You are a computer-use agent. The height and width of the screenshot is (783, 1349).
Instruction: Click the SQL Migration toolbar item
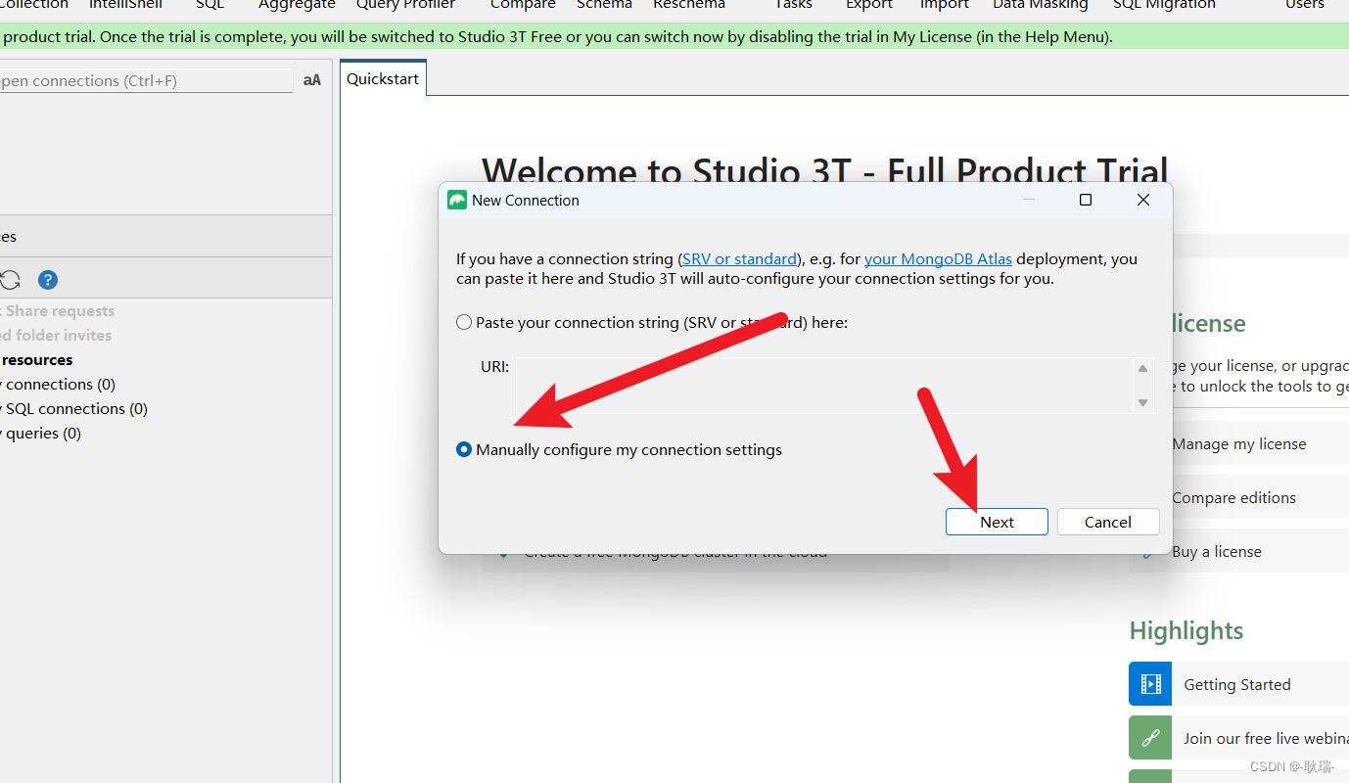[1164, 5]
